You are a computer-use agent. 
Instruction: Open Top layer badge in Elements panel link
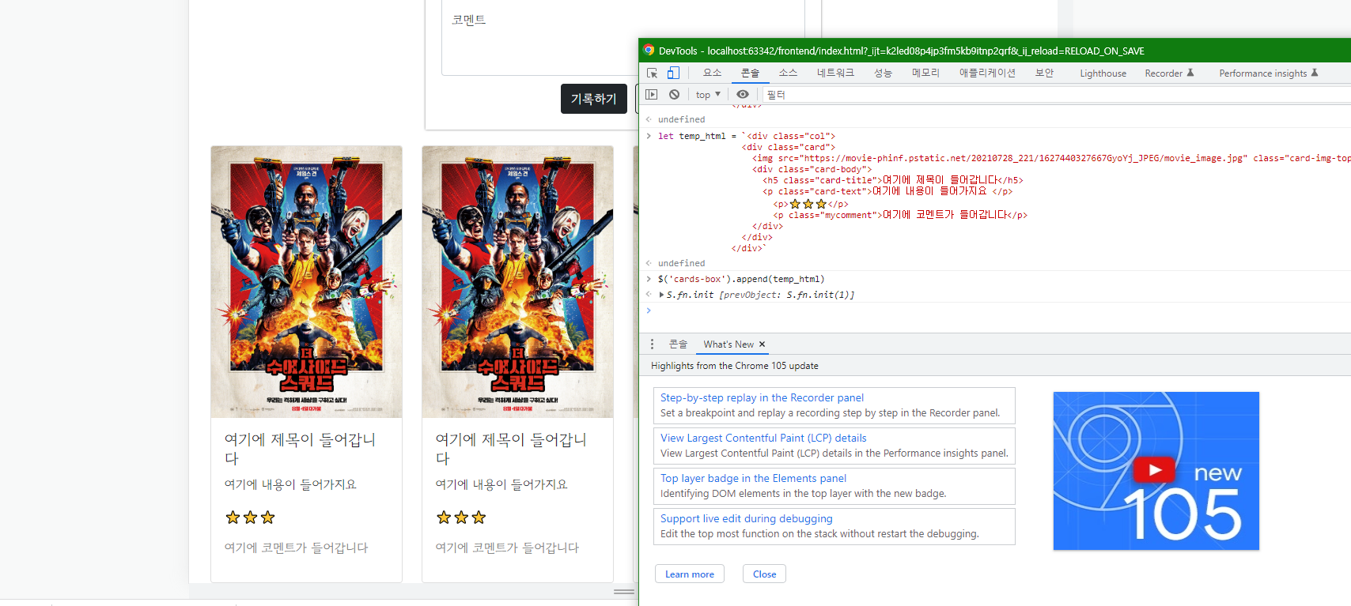point(753,479)
